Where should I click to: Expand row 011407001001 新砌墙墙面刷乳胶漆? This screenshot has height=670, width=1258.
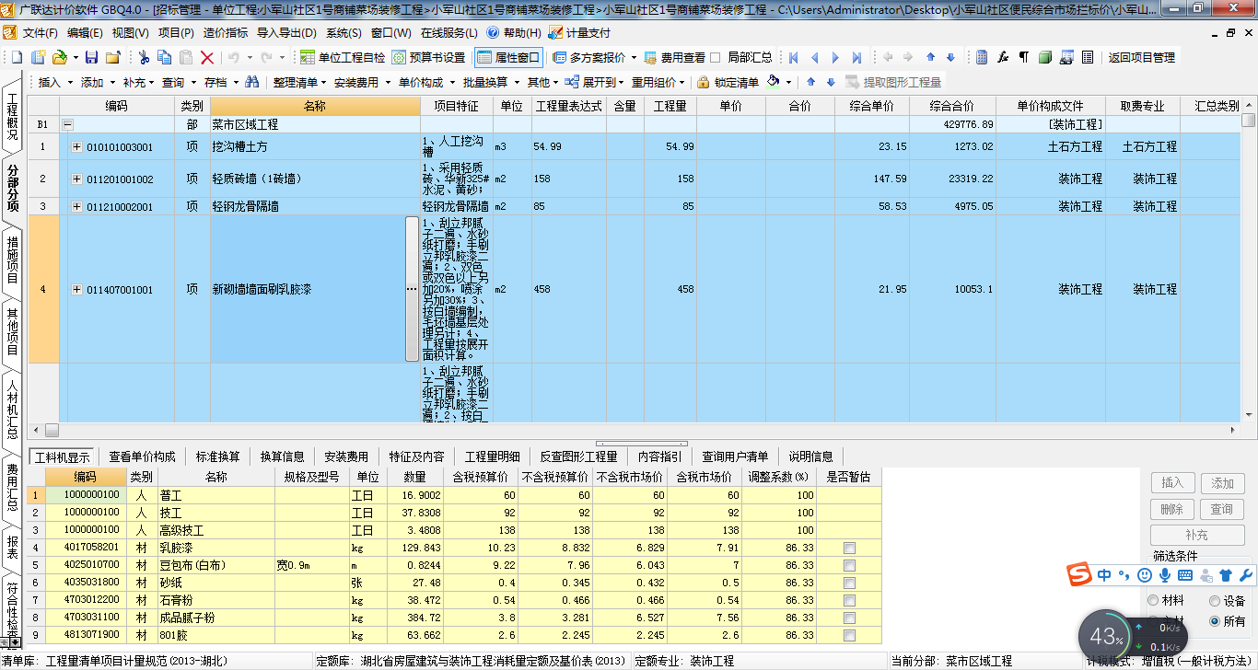76,289
